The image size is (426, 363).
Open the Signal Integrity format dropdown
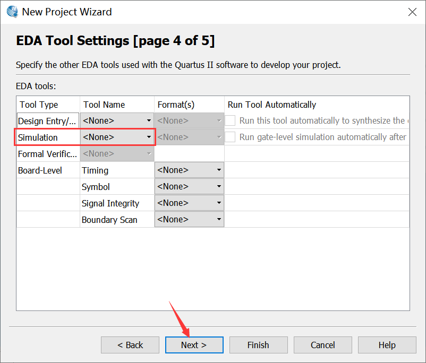click(189, 203)
